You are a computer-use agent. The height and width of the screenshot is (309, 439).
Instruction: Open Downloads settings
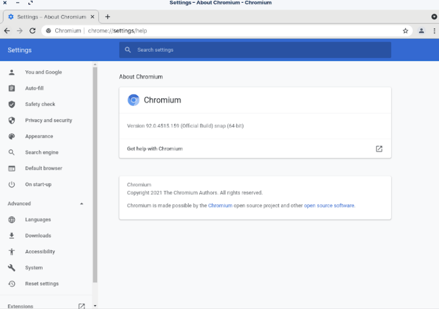click(38, 236)
